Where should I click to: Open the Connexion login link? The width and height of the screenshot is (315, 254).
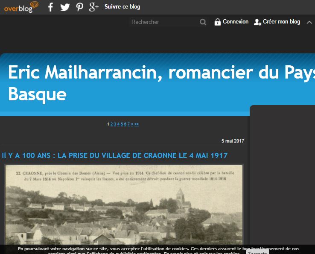(x=236, y=22)
